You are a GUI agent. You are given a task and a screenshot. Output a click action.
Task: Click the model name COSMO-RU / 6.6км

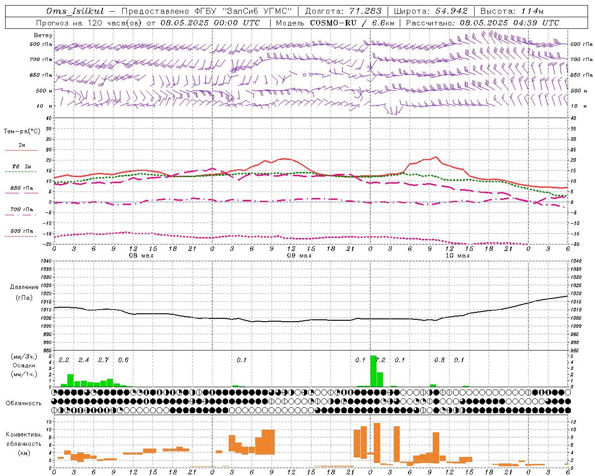point(352,23)
